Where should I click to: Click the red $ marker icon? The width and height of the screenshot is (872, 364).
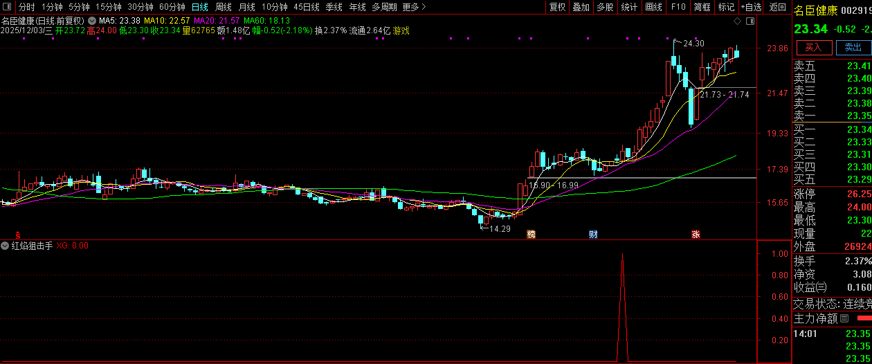click(18, 235)
